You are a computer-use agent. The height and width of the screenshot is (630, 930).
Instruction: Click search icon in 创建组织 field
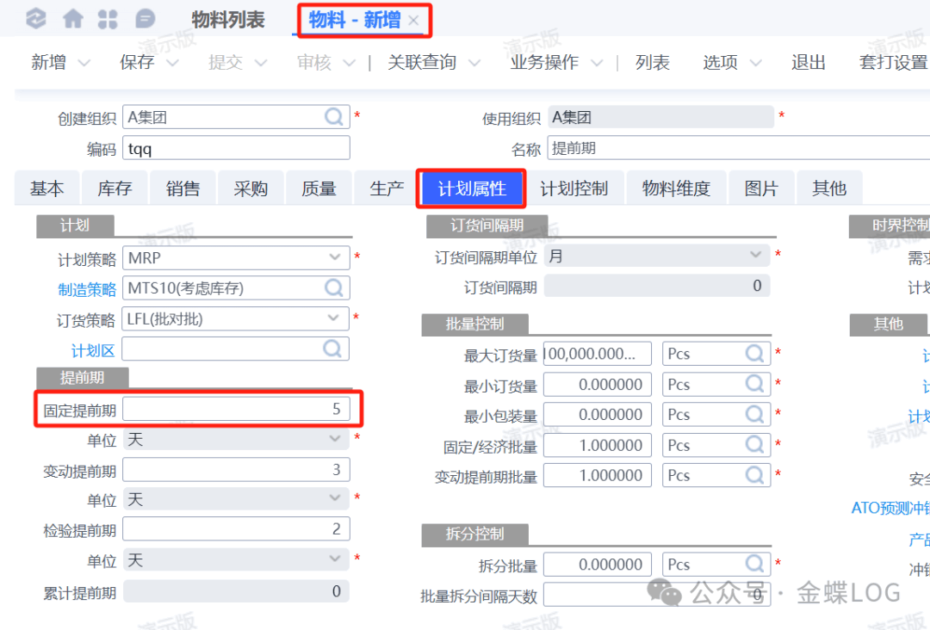334,117
